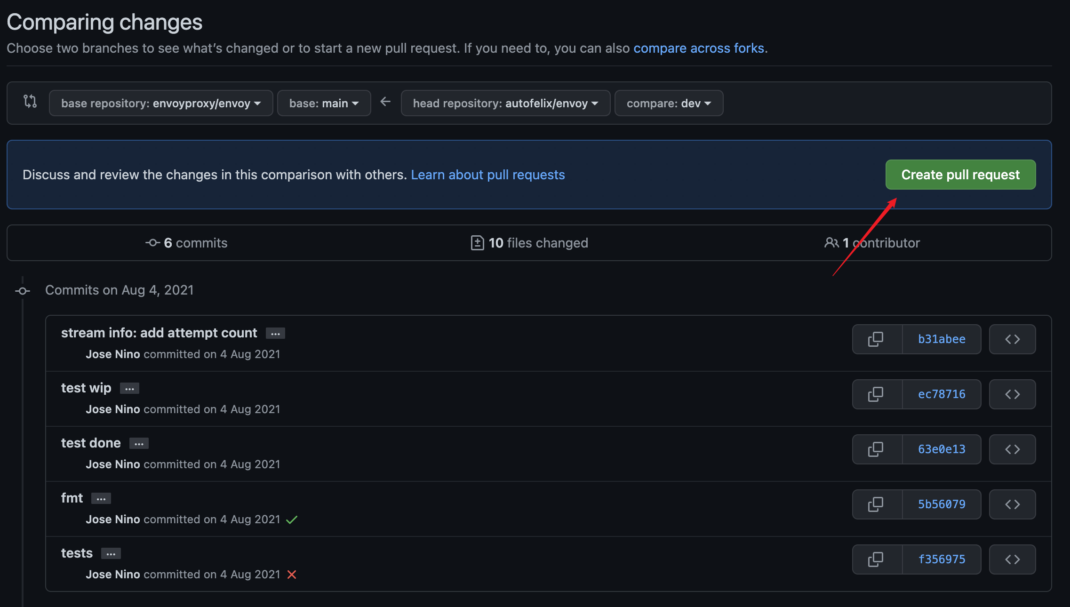Open the red failed status on tests commit
1070x607 pixels.
click(x=292, y=575)
